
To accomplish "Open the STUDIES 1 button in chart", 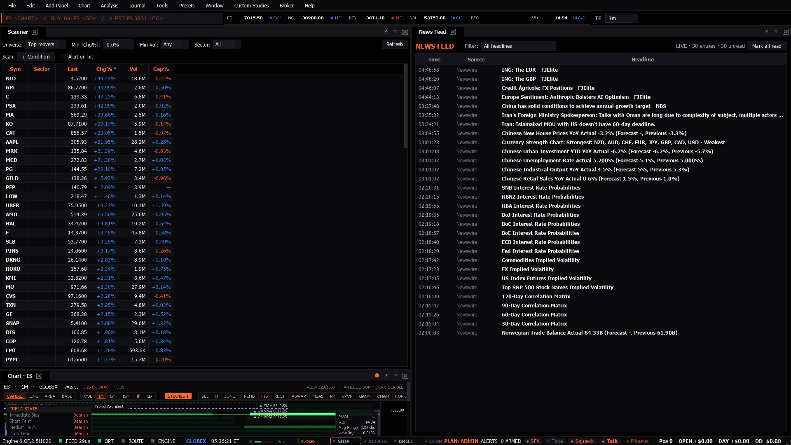I will (178, 396).
